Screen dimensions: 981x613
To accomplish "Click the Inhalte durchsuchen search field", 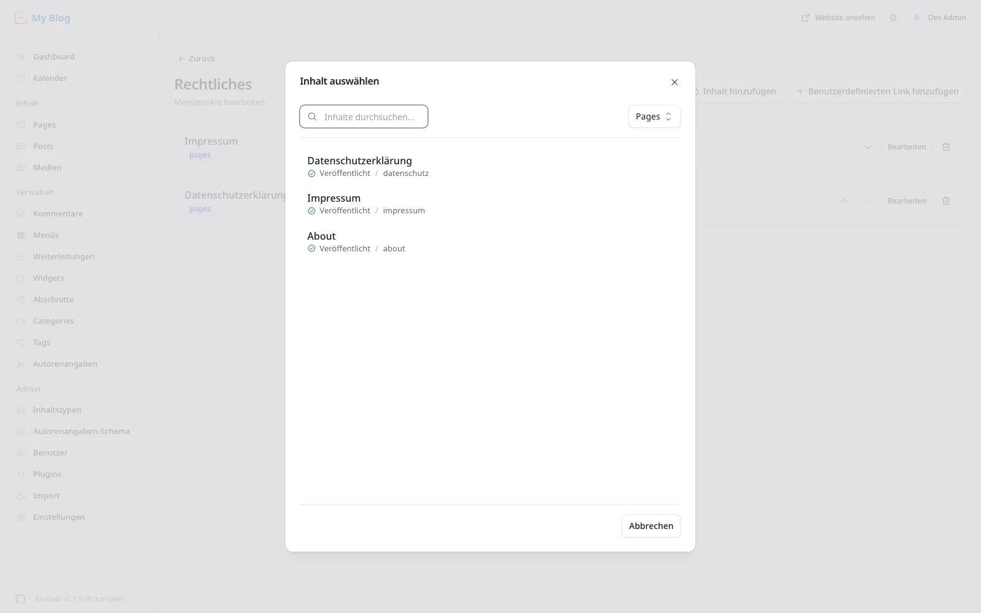I will (364, 116).
